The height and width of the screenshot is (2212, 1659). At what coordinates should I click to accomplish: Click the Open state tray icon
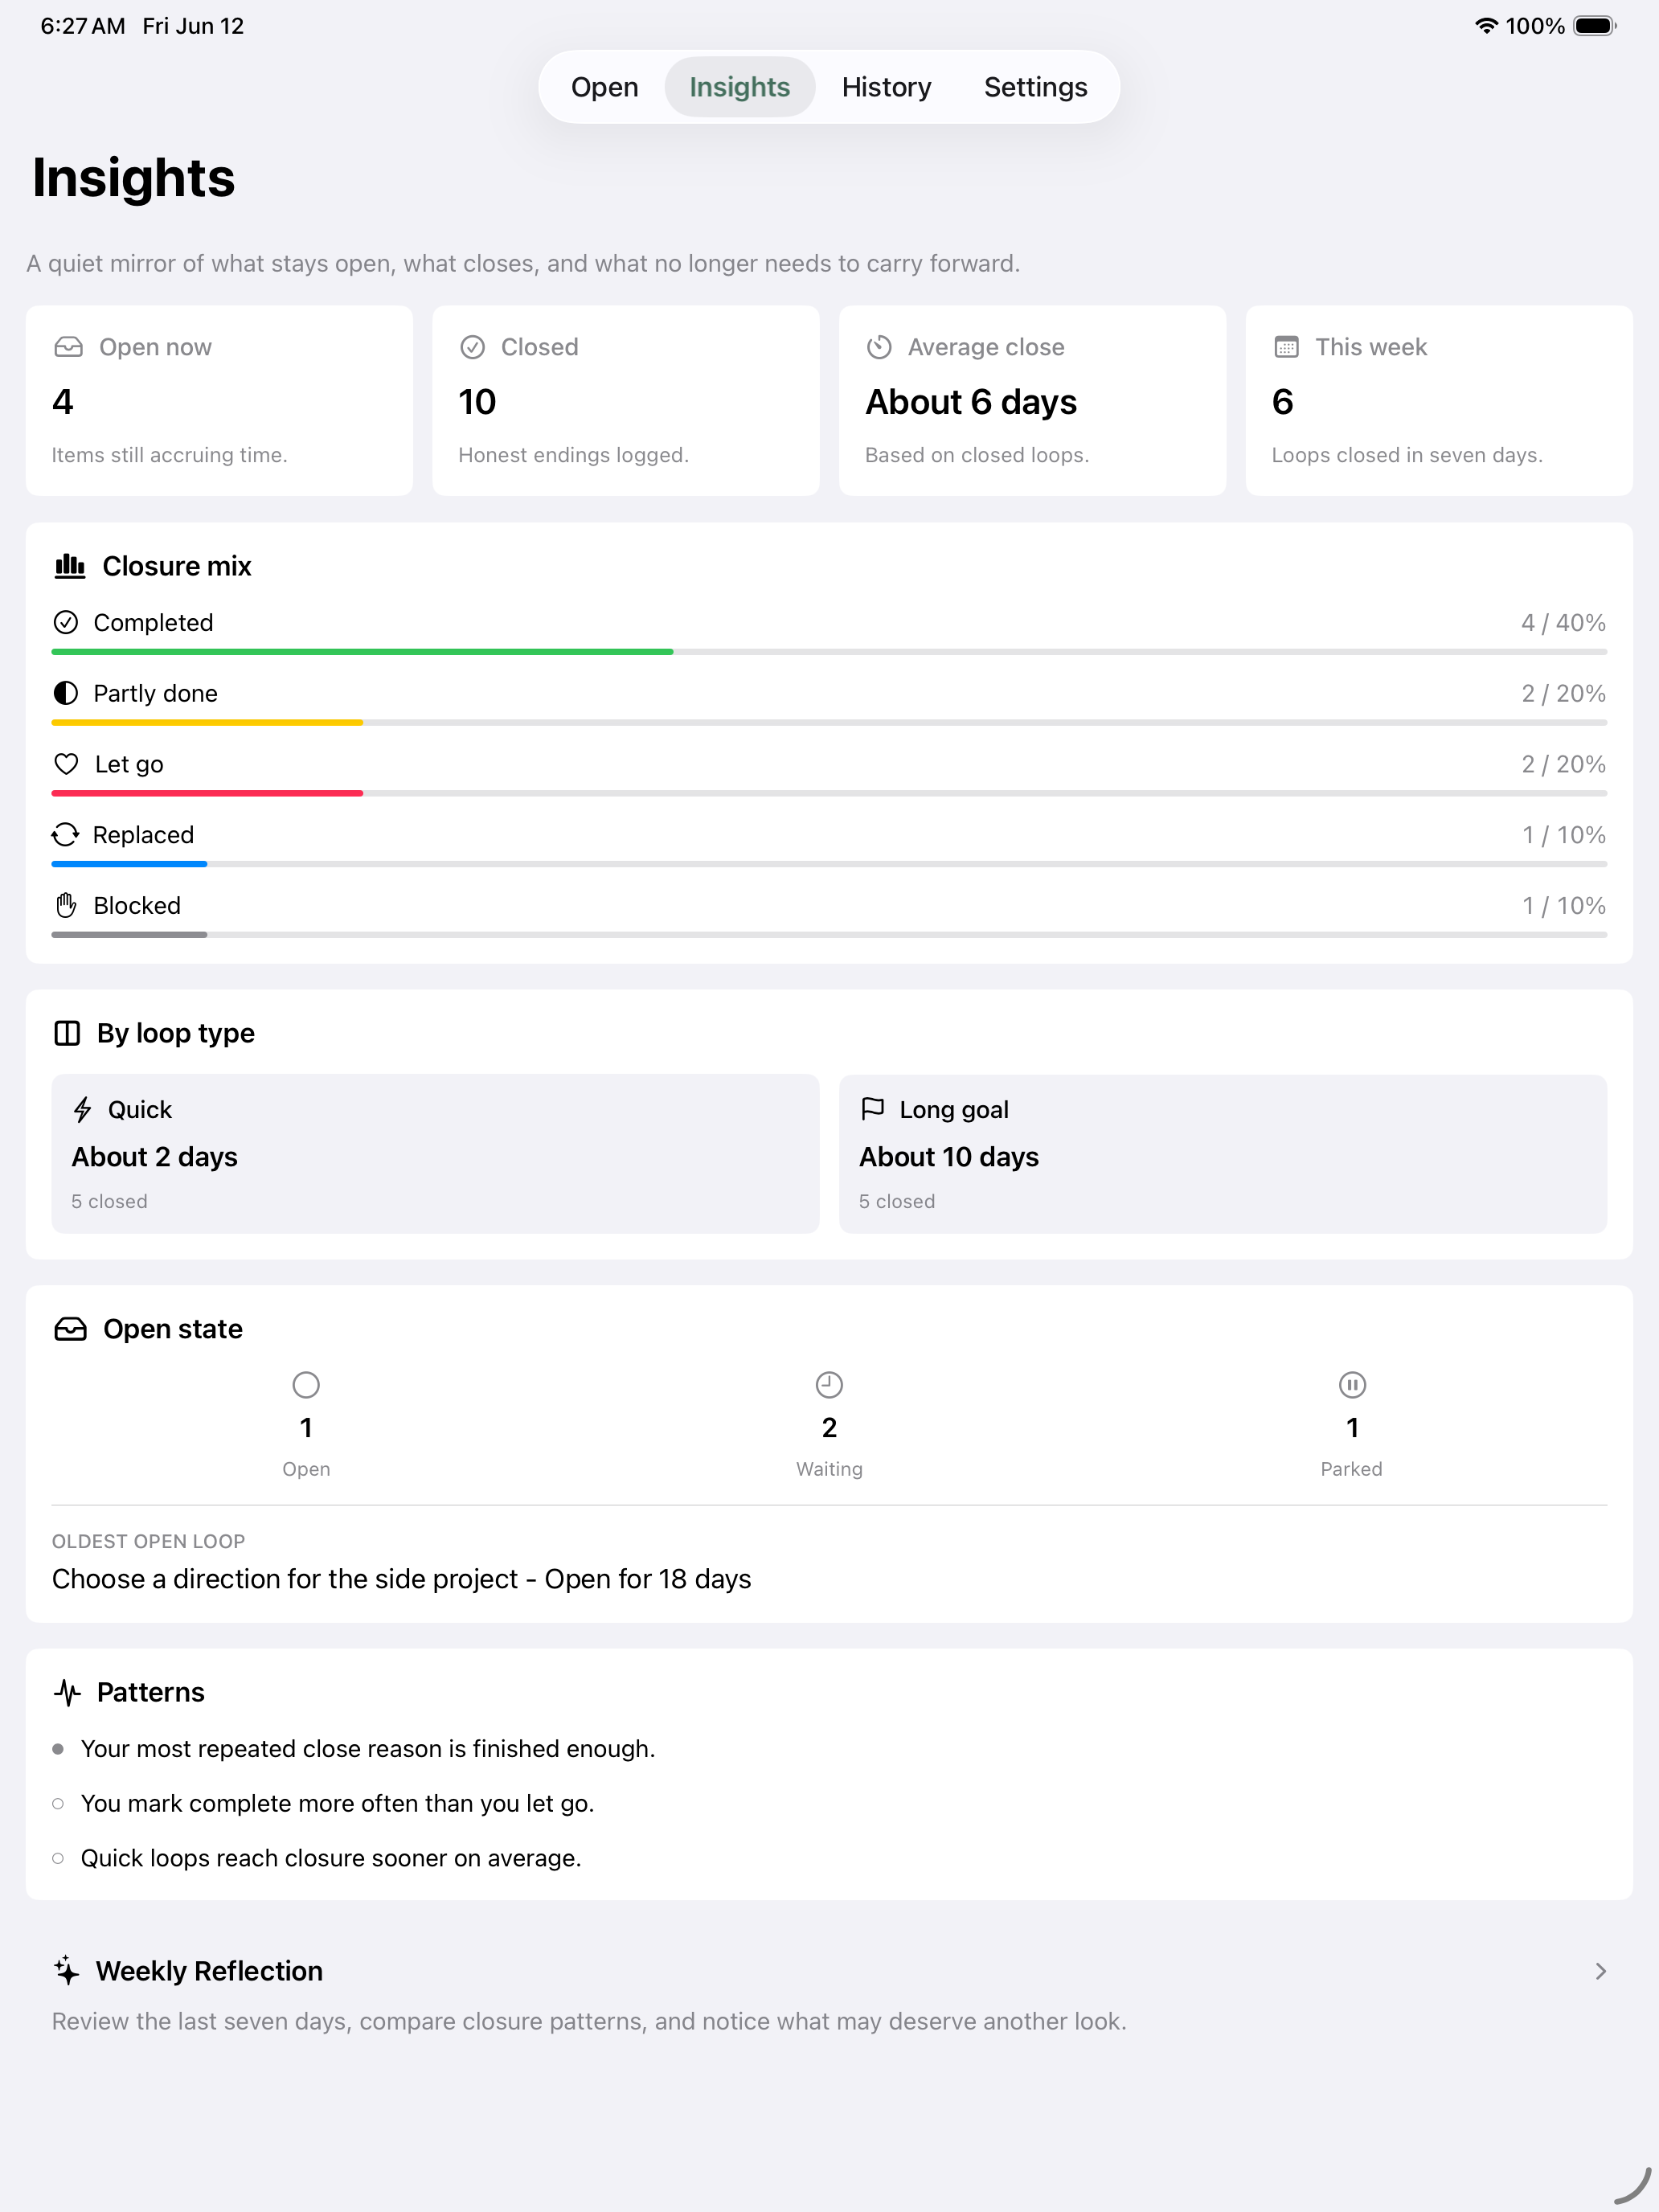(70, 1329)
